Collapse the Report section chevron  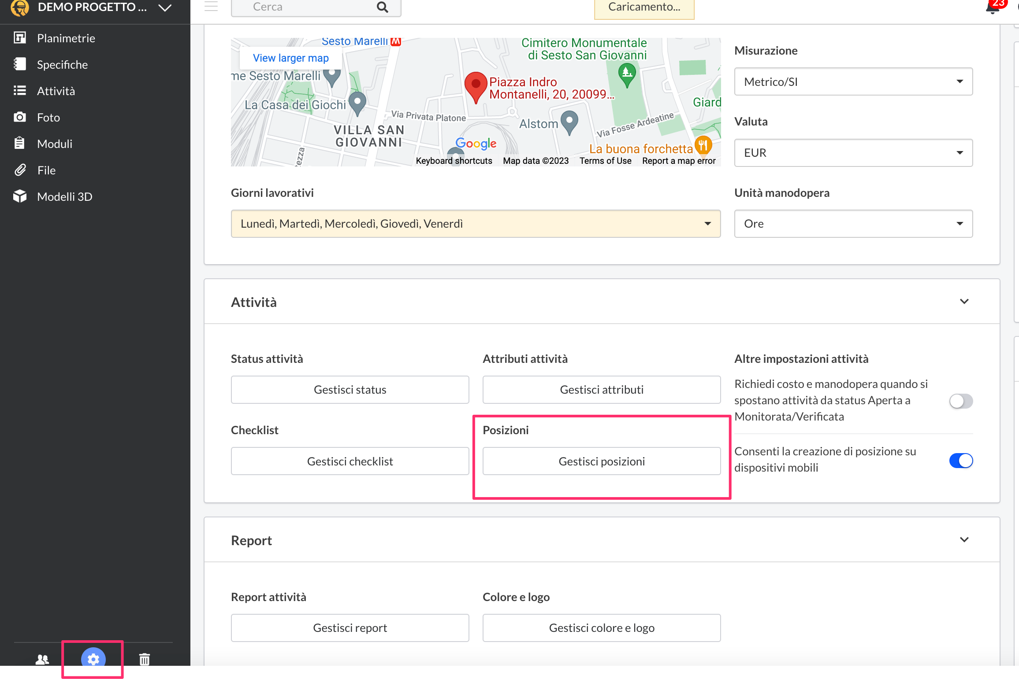tap(964, 540)
